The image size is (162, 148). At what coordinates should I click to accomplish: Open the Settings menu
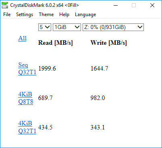25,15
